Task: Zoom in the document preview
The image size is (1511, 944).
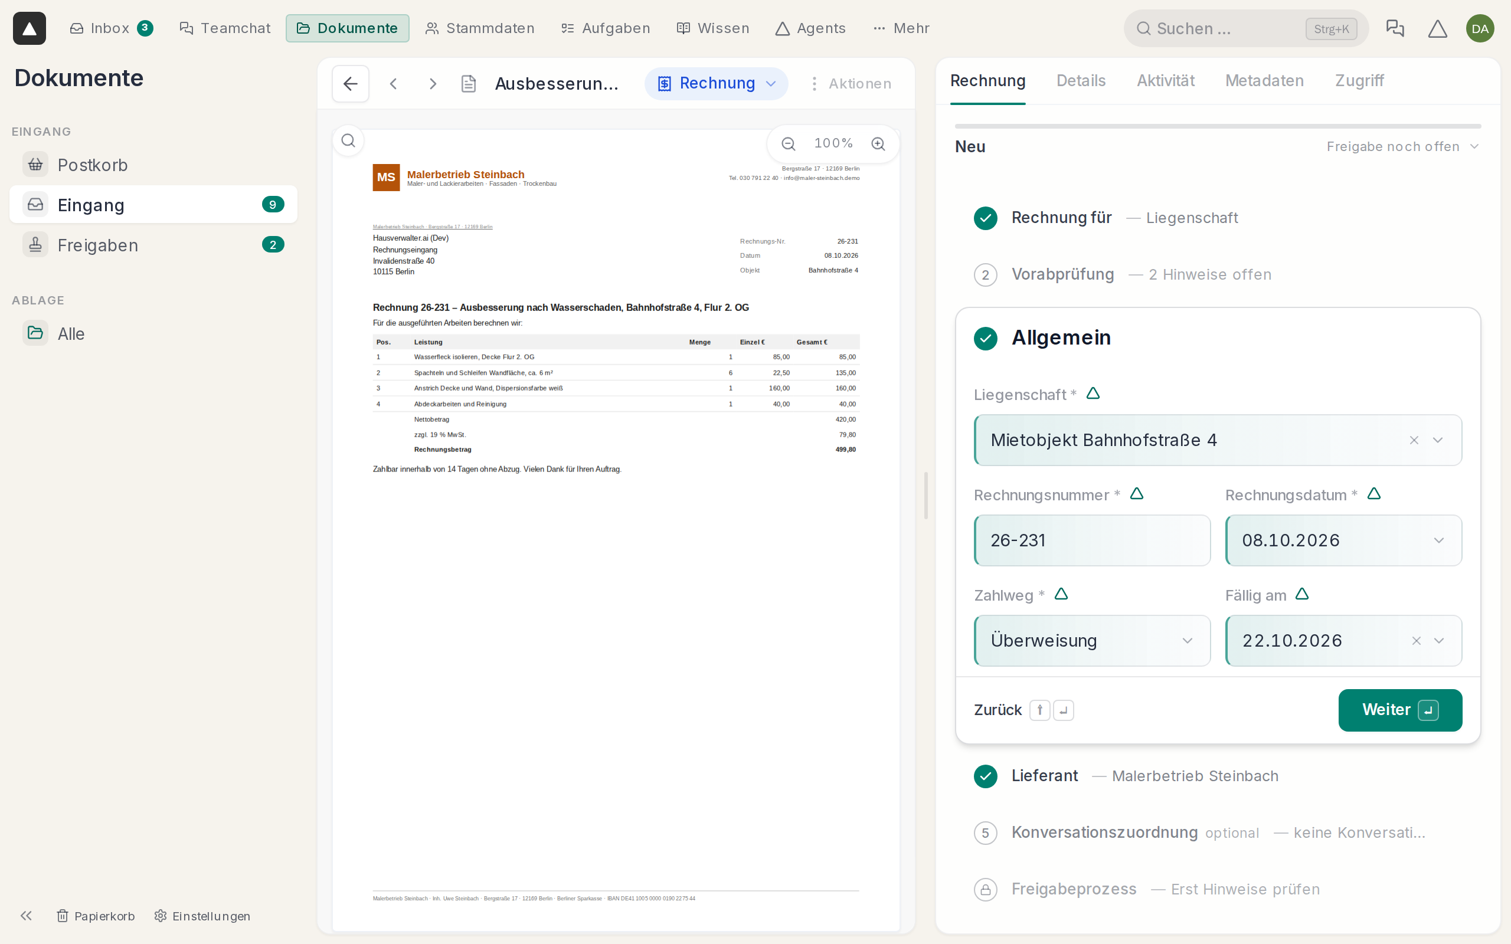Action: [x=878, y=143]
